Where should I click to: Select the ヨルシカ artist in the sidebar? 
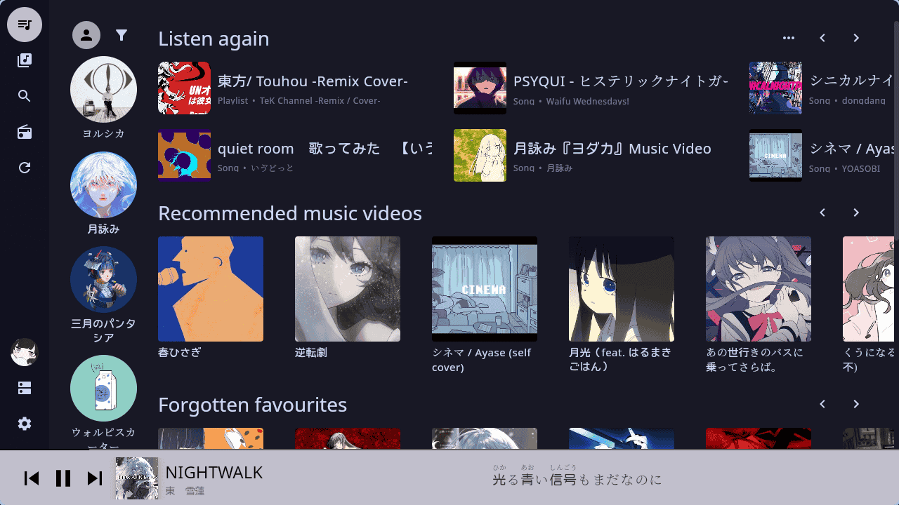pyautogui.click(x=103, y=97)
